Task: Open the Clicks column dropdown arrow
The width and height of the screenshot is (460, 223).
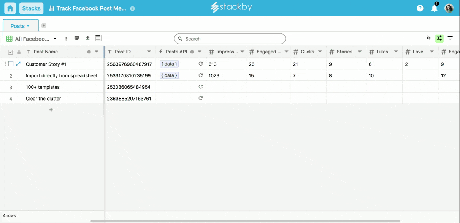Action: 320,52
